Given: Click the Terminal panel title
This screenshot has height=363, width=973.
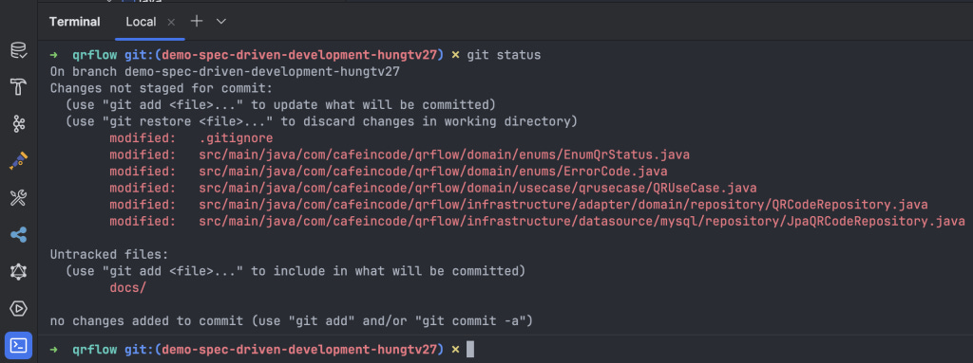Looking at the screenshot, I should 74,22.
